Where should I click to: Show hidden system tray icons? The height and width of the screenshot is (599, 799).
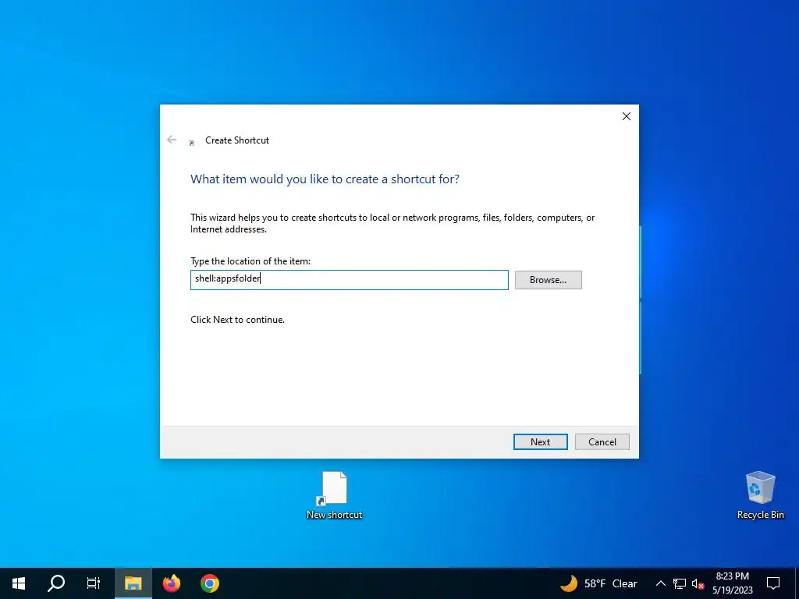(x=660, y=583)
